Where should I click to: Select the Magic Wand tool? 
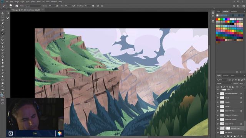pos(3,23)
